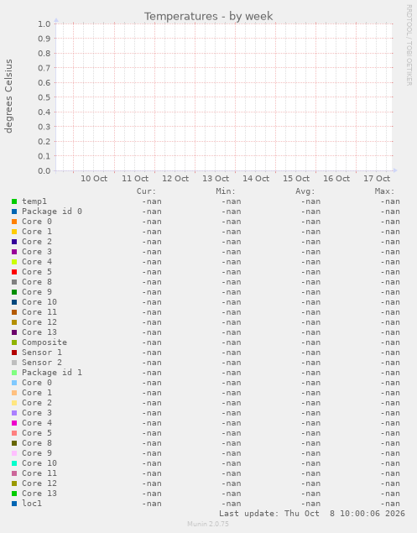417x533 pixels.
Task: Click the 'Package id 1' legend label
Action: (52, 373)
